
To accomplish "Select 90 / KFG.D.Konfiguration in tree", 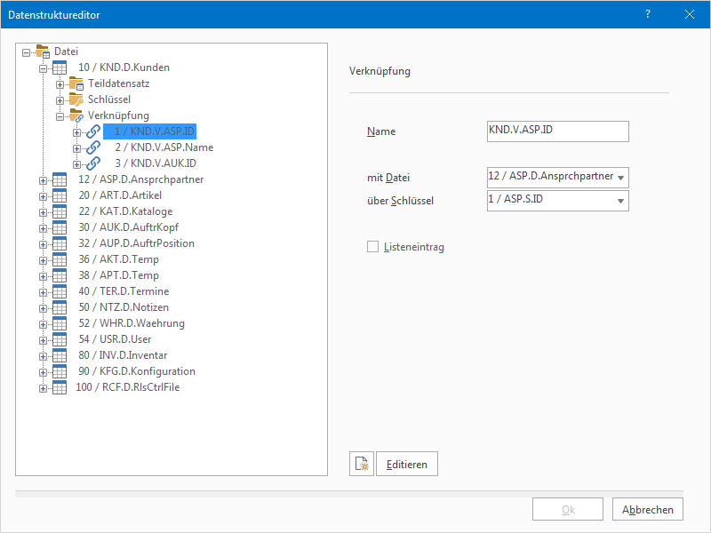I will [136, 371].
